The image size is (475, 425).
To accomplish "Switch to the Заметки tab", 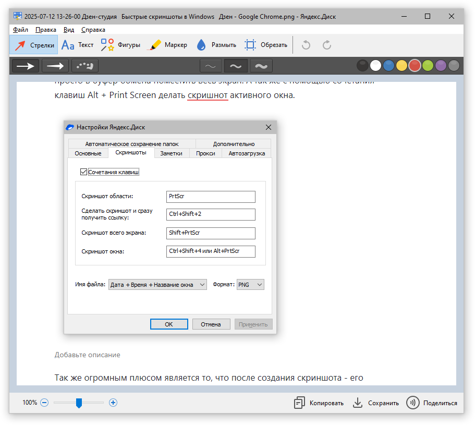I will click(x=171, y=153).
